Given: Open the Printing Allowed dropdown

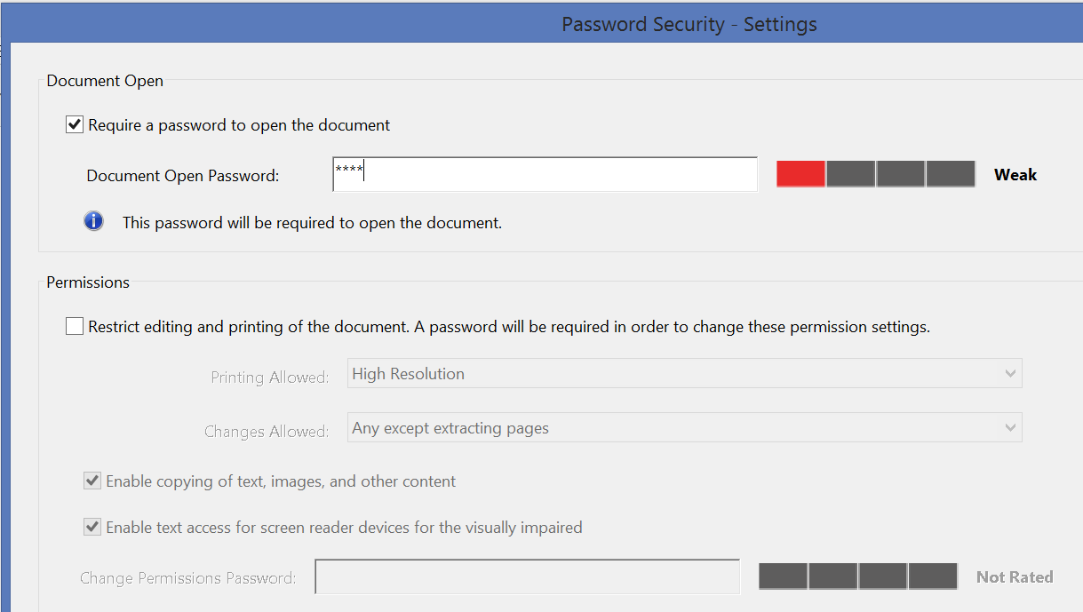Looking at the screenshot, I should click(x=684, y=373).
